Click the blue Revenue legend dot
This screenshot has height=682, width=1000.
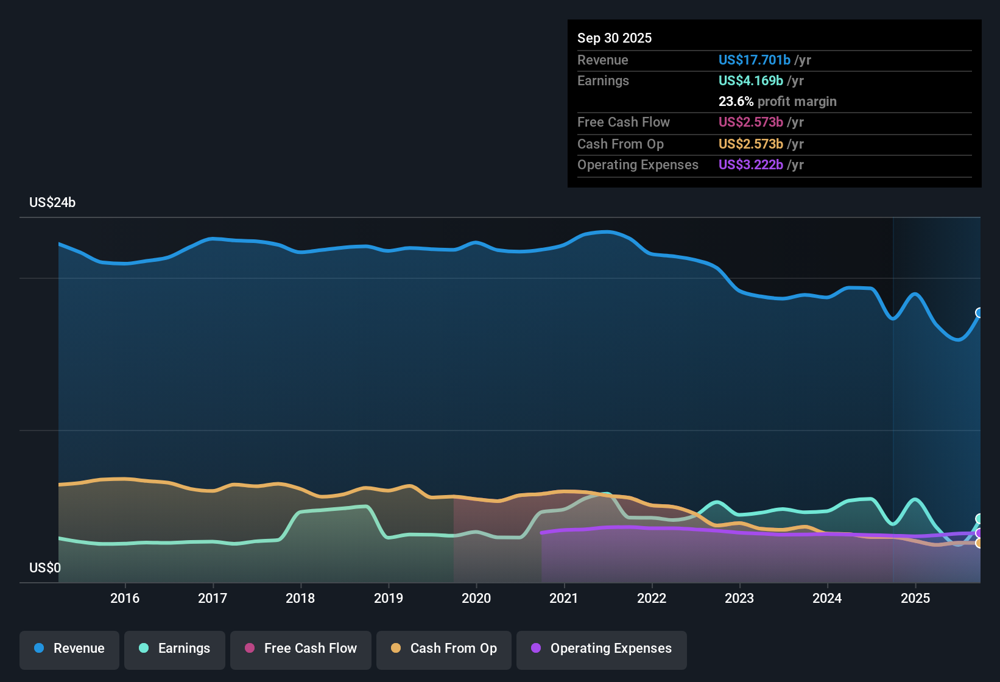coord(39,649)
